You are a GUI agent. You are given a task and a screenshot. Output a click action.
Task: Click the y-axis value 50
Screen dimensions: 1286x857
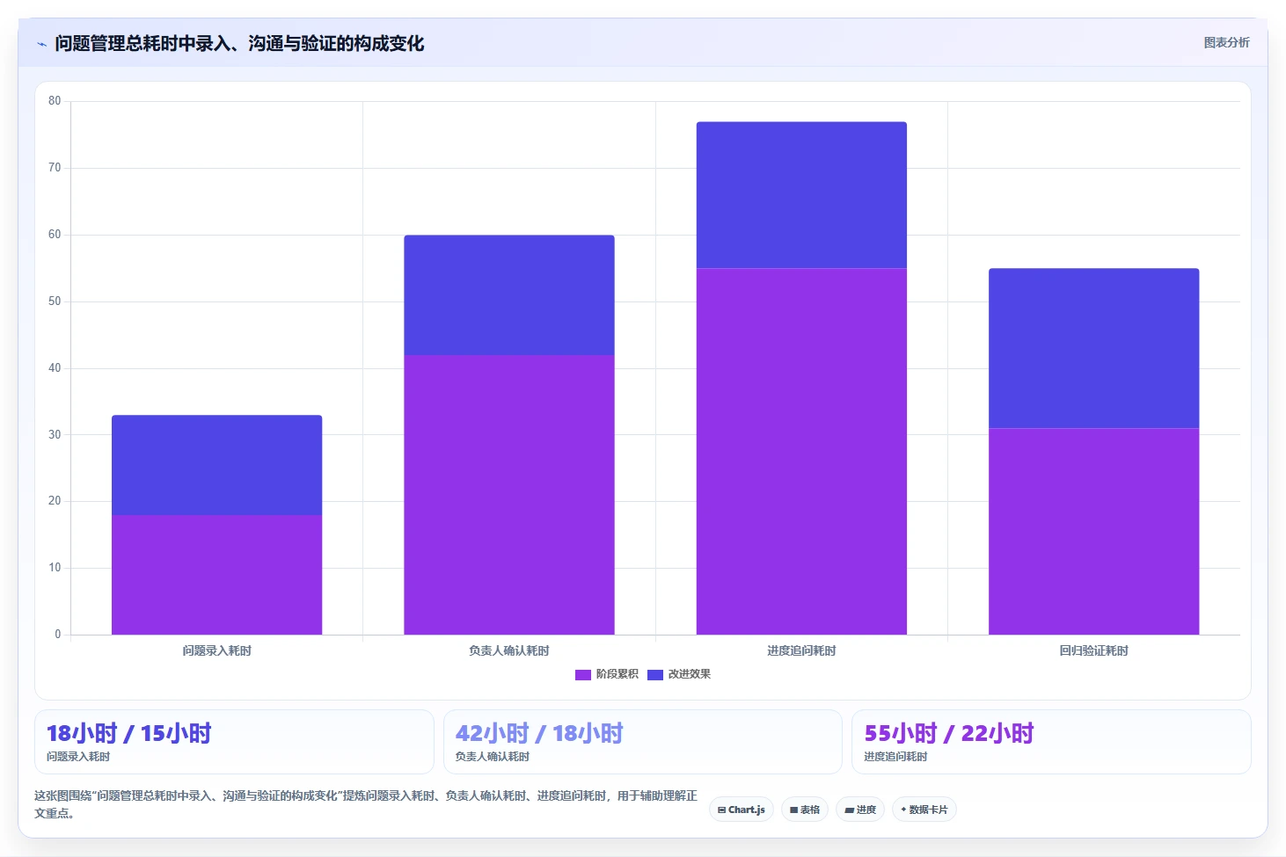[55, 301]
